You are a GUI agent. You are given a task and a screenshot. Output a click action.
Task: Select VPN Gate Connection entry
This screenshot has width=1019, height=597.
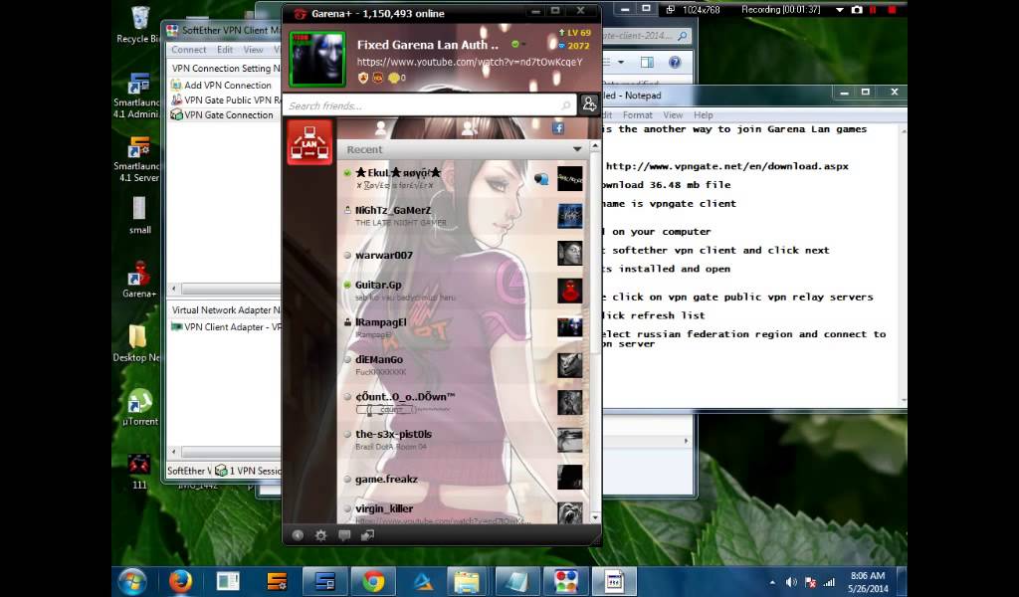[x=222, y=115]
